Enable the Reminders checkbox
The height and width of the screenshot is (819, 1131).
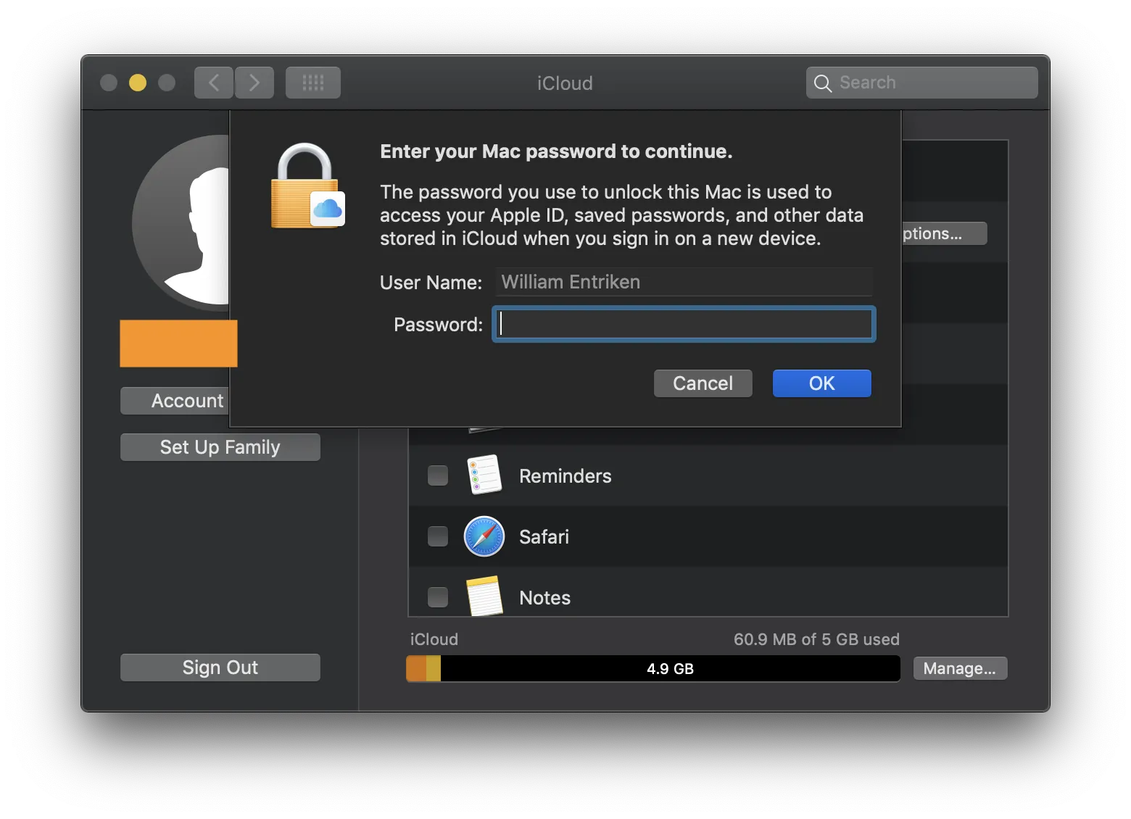point(438,475)
